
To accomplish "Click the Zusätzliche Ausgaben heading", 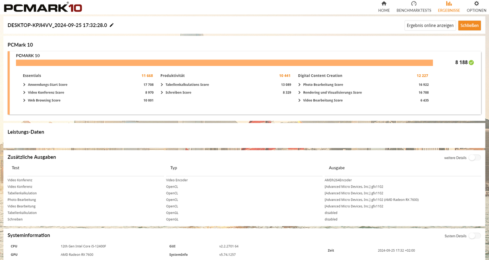I will (x=32, y=157).
